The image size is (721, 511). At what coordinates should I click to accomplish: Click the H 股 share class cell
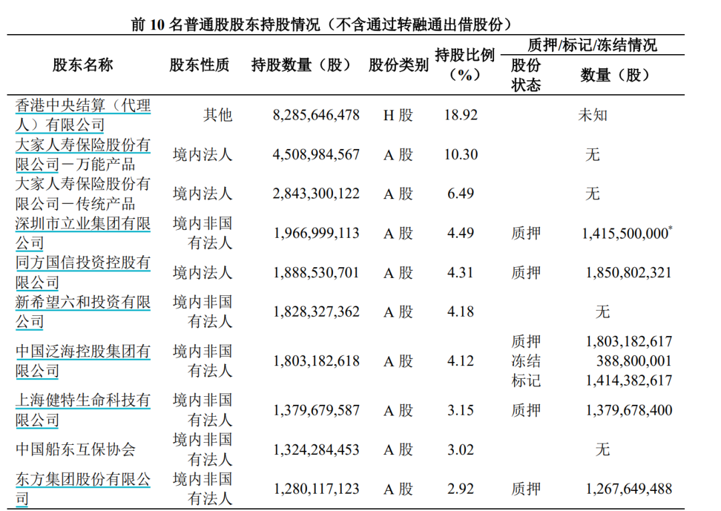(398, 115)
